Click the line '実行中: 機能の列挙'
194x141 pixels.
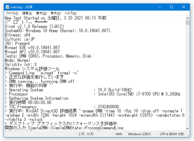(x=29, y=86)
